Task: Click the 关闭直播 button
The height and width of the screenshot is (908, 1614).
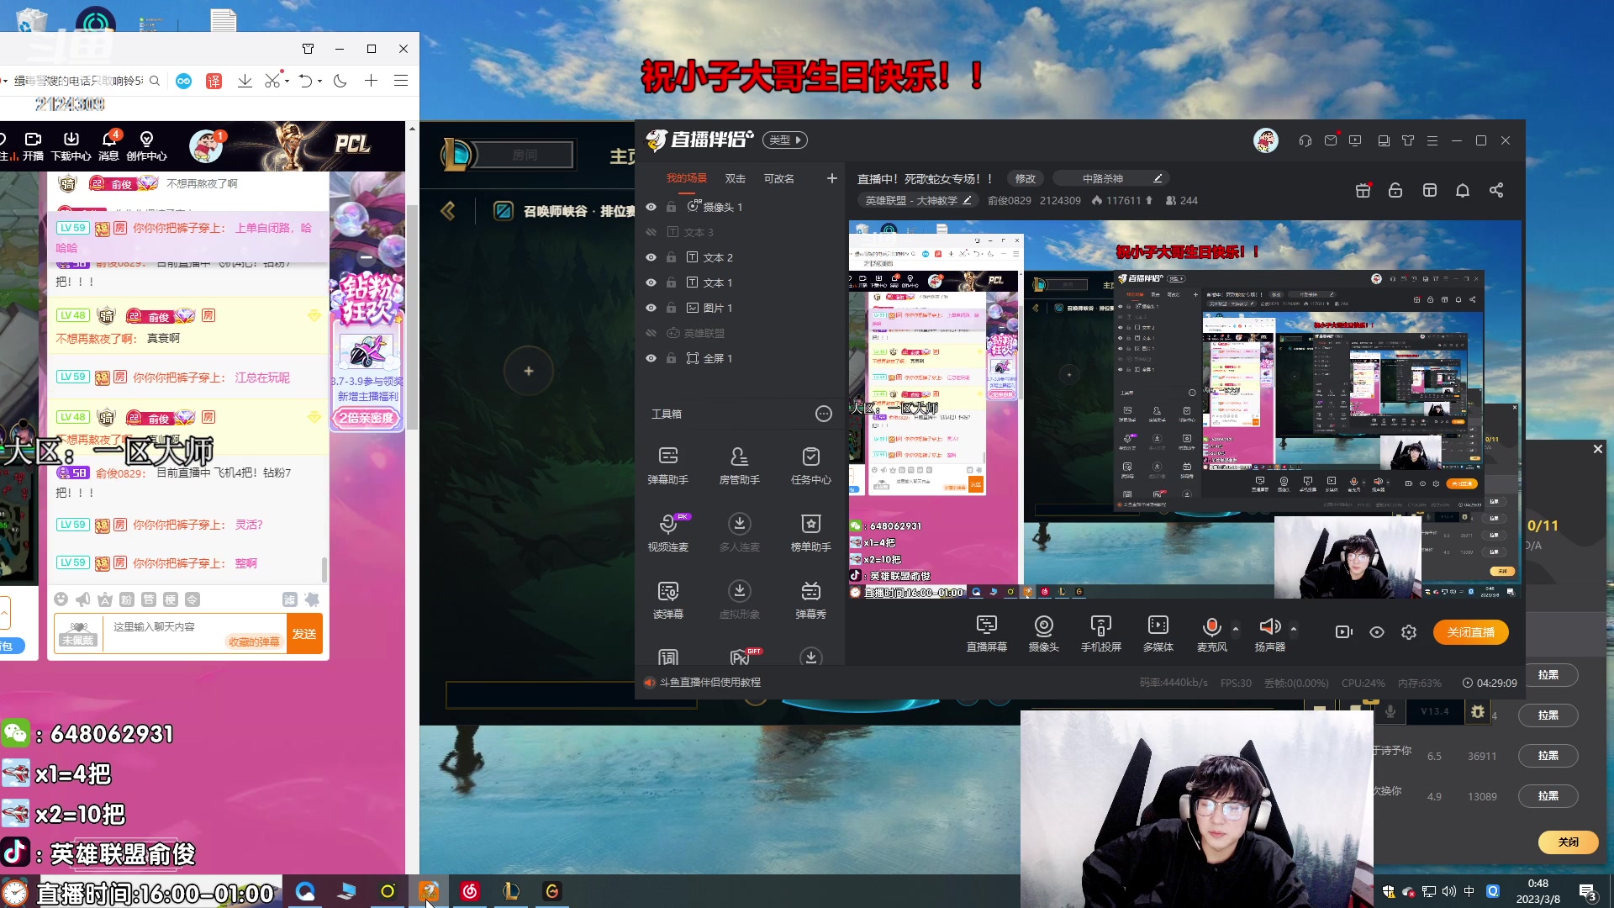Action: [1471, 632]
